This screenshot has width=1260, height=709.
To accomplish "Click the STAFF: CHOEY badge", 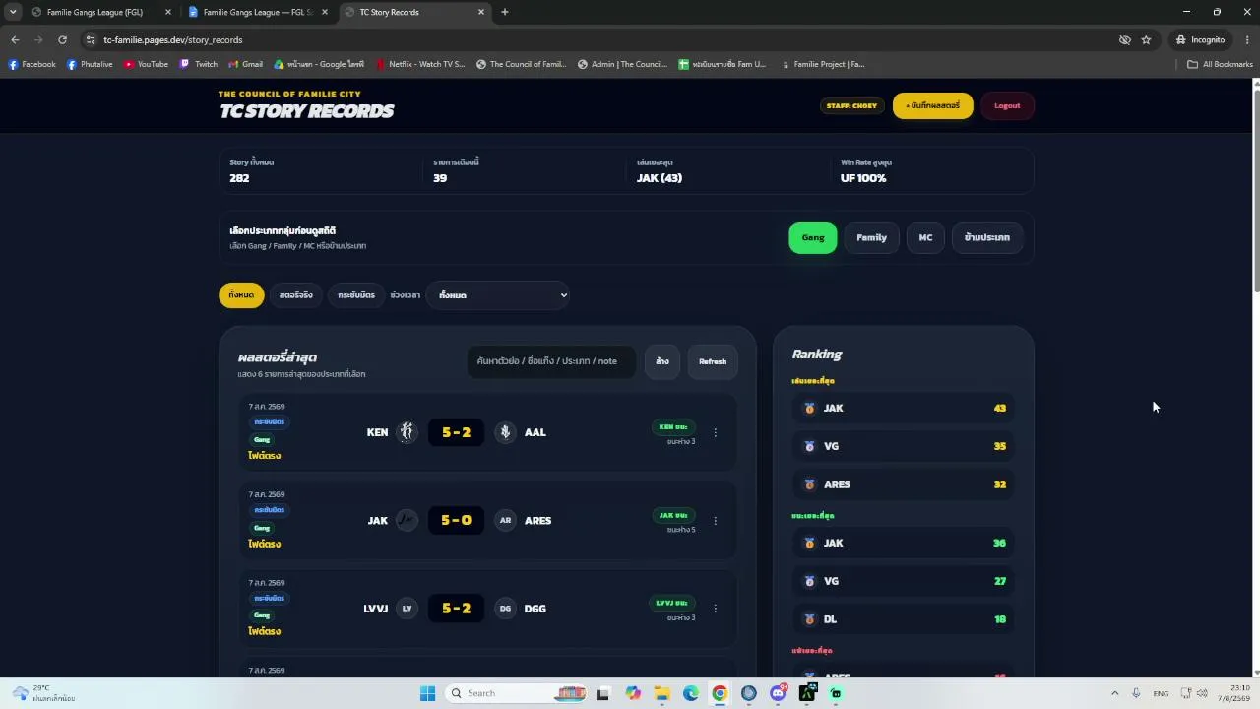I will tap(851, 105).
